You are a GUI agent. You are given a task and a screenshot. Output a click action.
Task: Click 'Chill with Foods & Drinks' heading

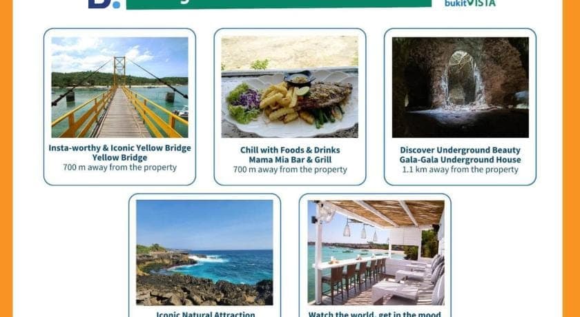[290, 150]
